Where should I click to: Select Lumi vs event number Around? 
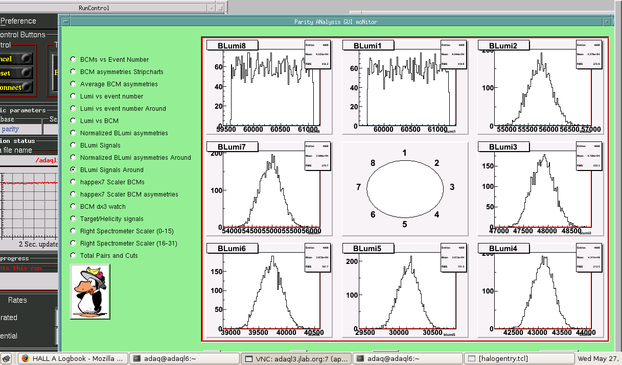[x=74, y=109]
